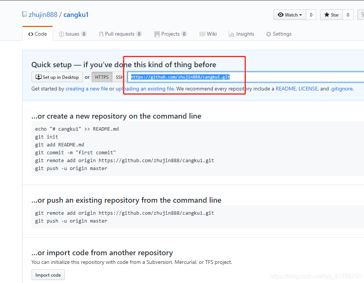Follow the 'creating a new file' link
The height and width of the screenshot is (283, 364).
click(x=87, y=89)
